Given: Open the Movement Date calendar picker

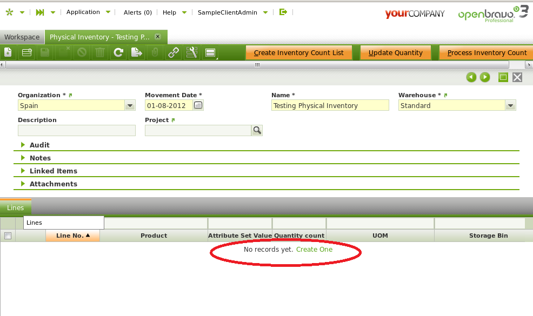Looking at the screenshot, I should tap(198, 105).
